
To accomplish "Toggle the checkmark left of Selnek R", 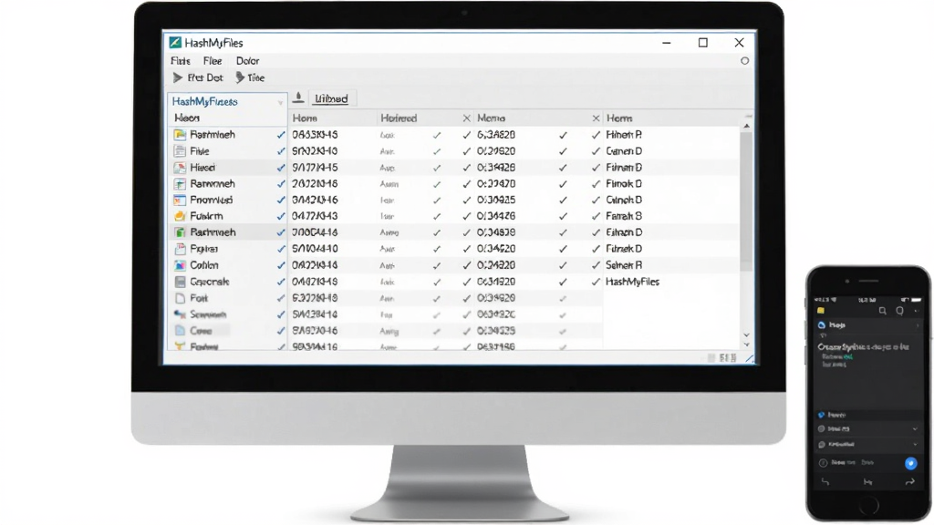I will (596, 265).
